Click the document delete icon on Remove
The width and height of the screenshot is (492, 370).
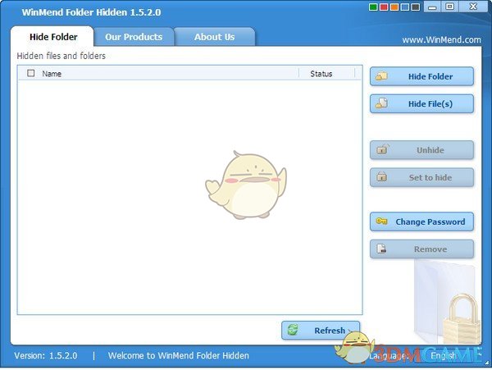(381, 249)
